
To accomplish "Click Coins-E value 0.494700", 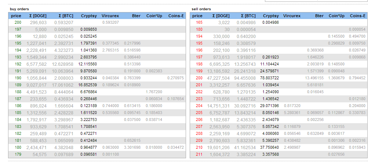I will click(357, 37).
